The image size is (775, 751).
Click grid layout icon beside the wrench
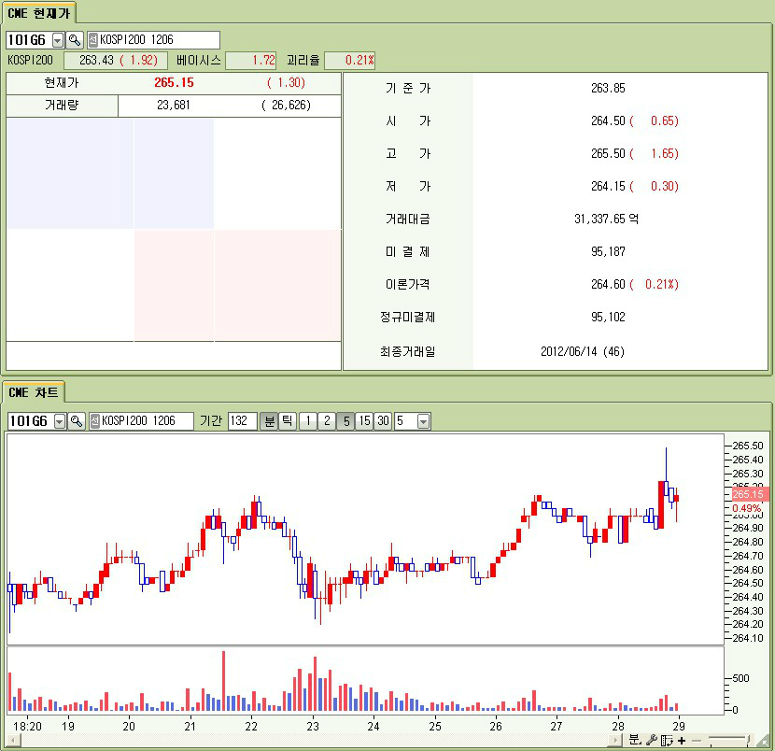[666, 740]
